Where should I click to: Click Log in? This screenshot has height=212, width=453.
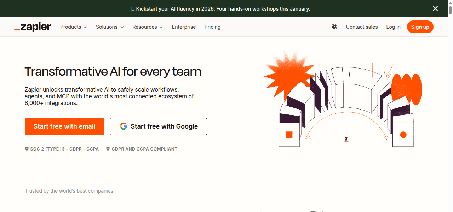coord(393,27)
